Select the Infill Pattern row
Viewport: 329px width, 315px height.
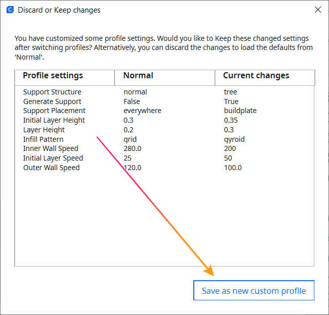[x=164, y=139]
